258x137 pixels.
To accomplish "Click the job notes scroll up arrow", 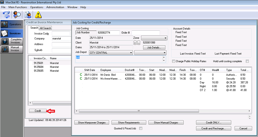I will pyautogui.click(x=164, y=57).
